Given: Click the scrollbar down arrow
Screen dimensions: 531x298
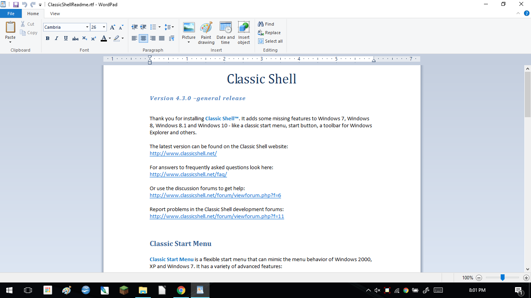Looking at the screenshot, I should 528,269.
